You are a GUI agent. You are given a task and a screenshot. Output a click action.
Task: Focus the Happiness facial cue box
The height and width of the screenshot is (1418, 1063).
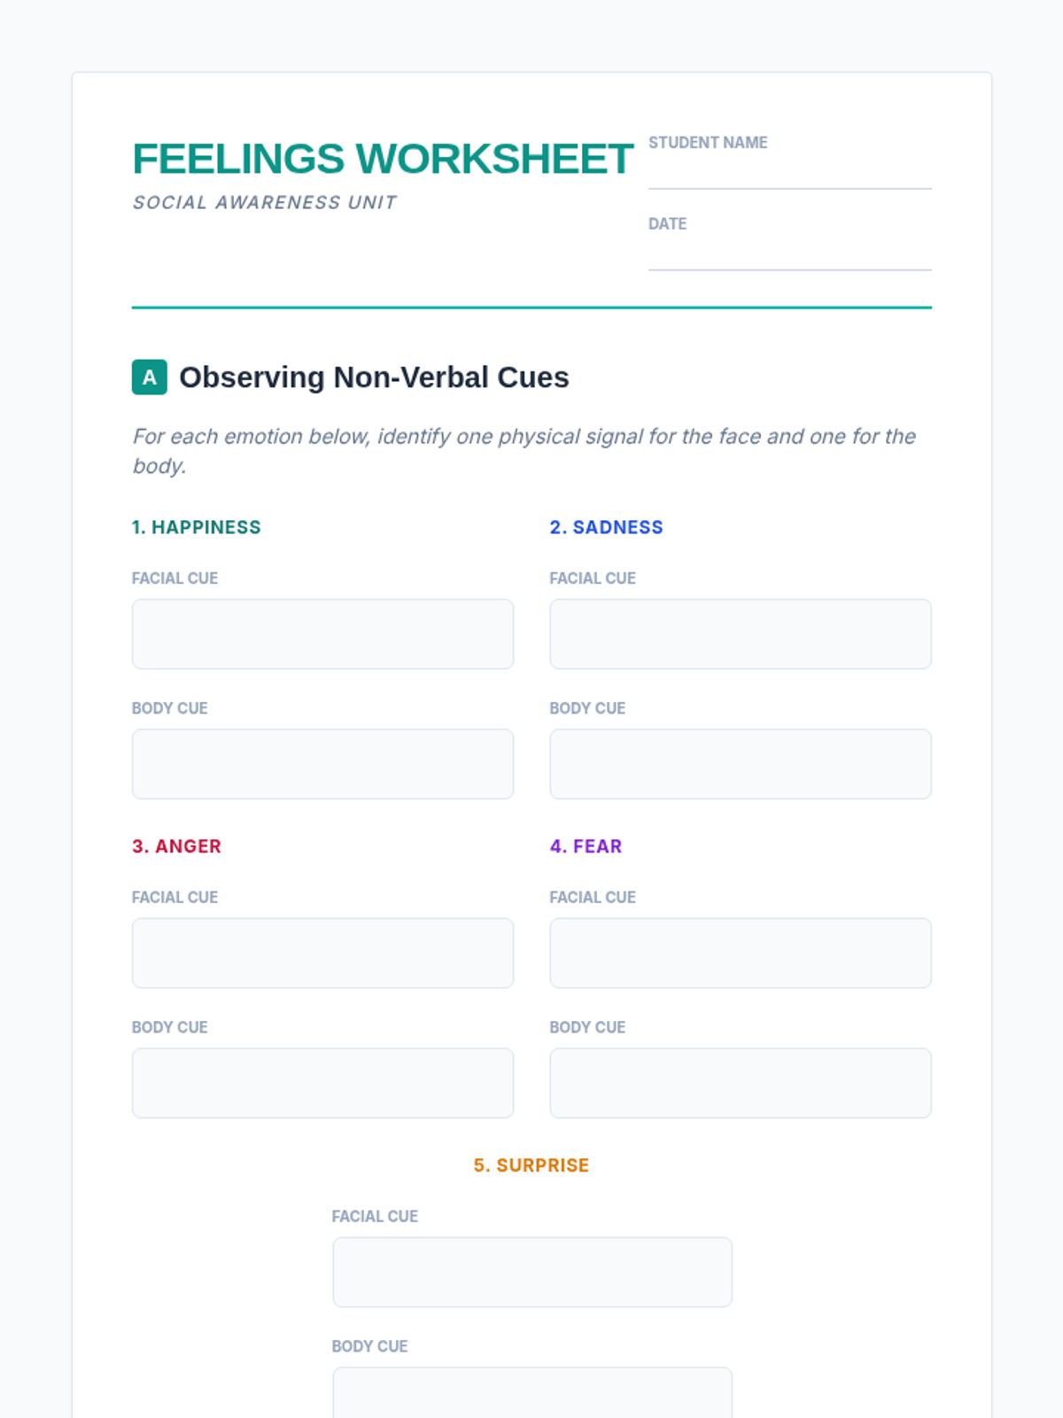tap(322, 634)
